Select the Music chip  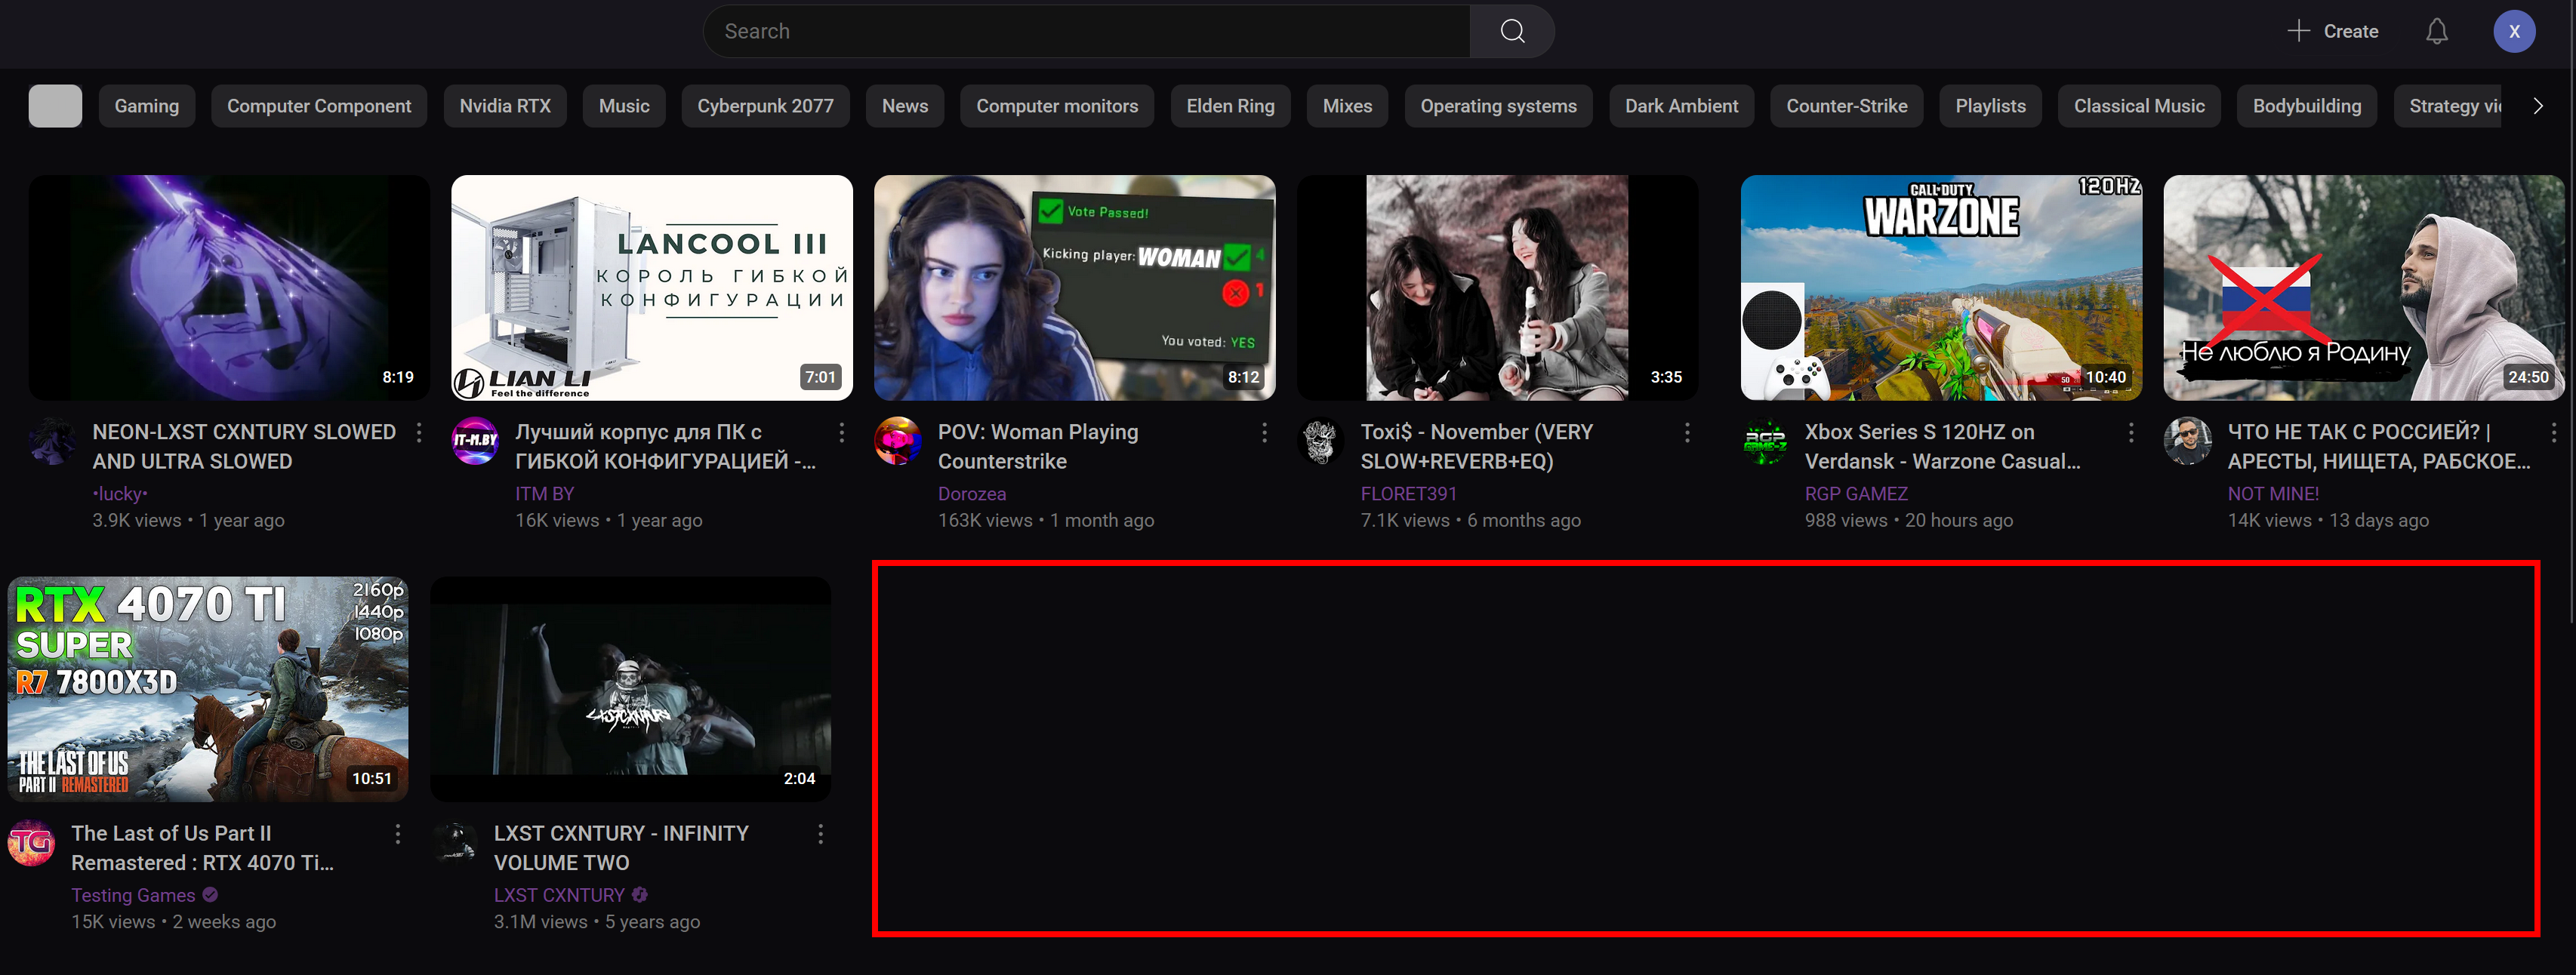[x=624, y=106]
